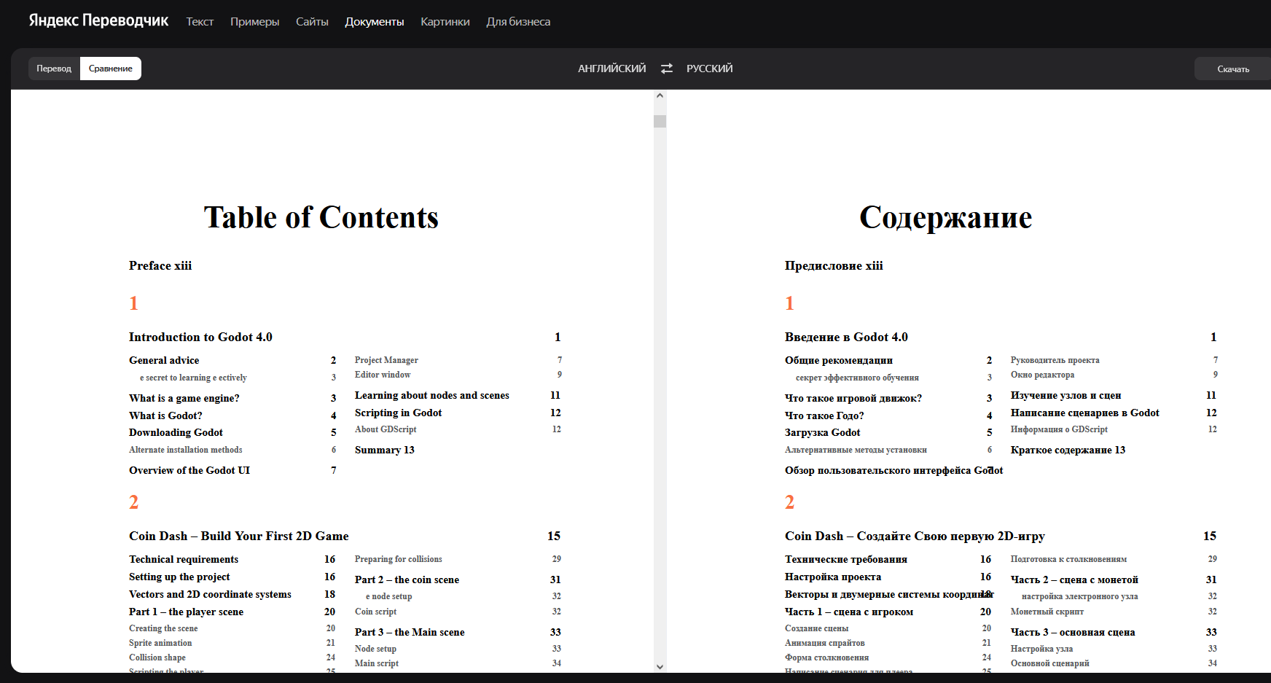Image resolution: width=1271 pixels, height=683 pixels.
Task: Click 'Preface xiii' in the original
Action: point(160,265)
